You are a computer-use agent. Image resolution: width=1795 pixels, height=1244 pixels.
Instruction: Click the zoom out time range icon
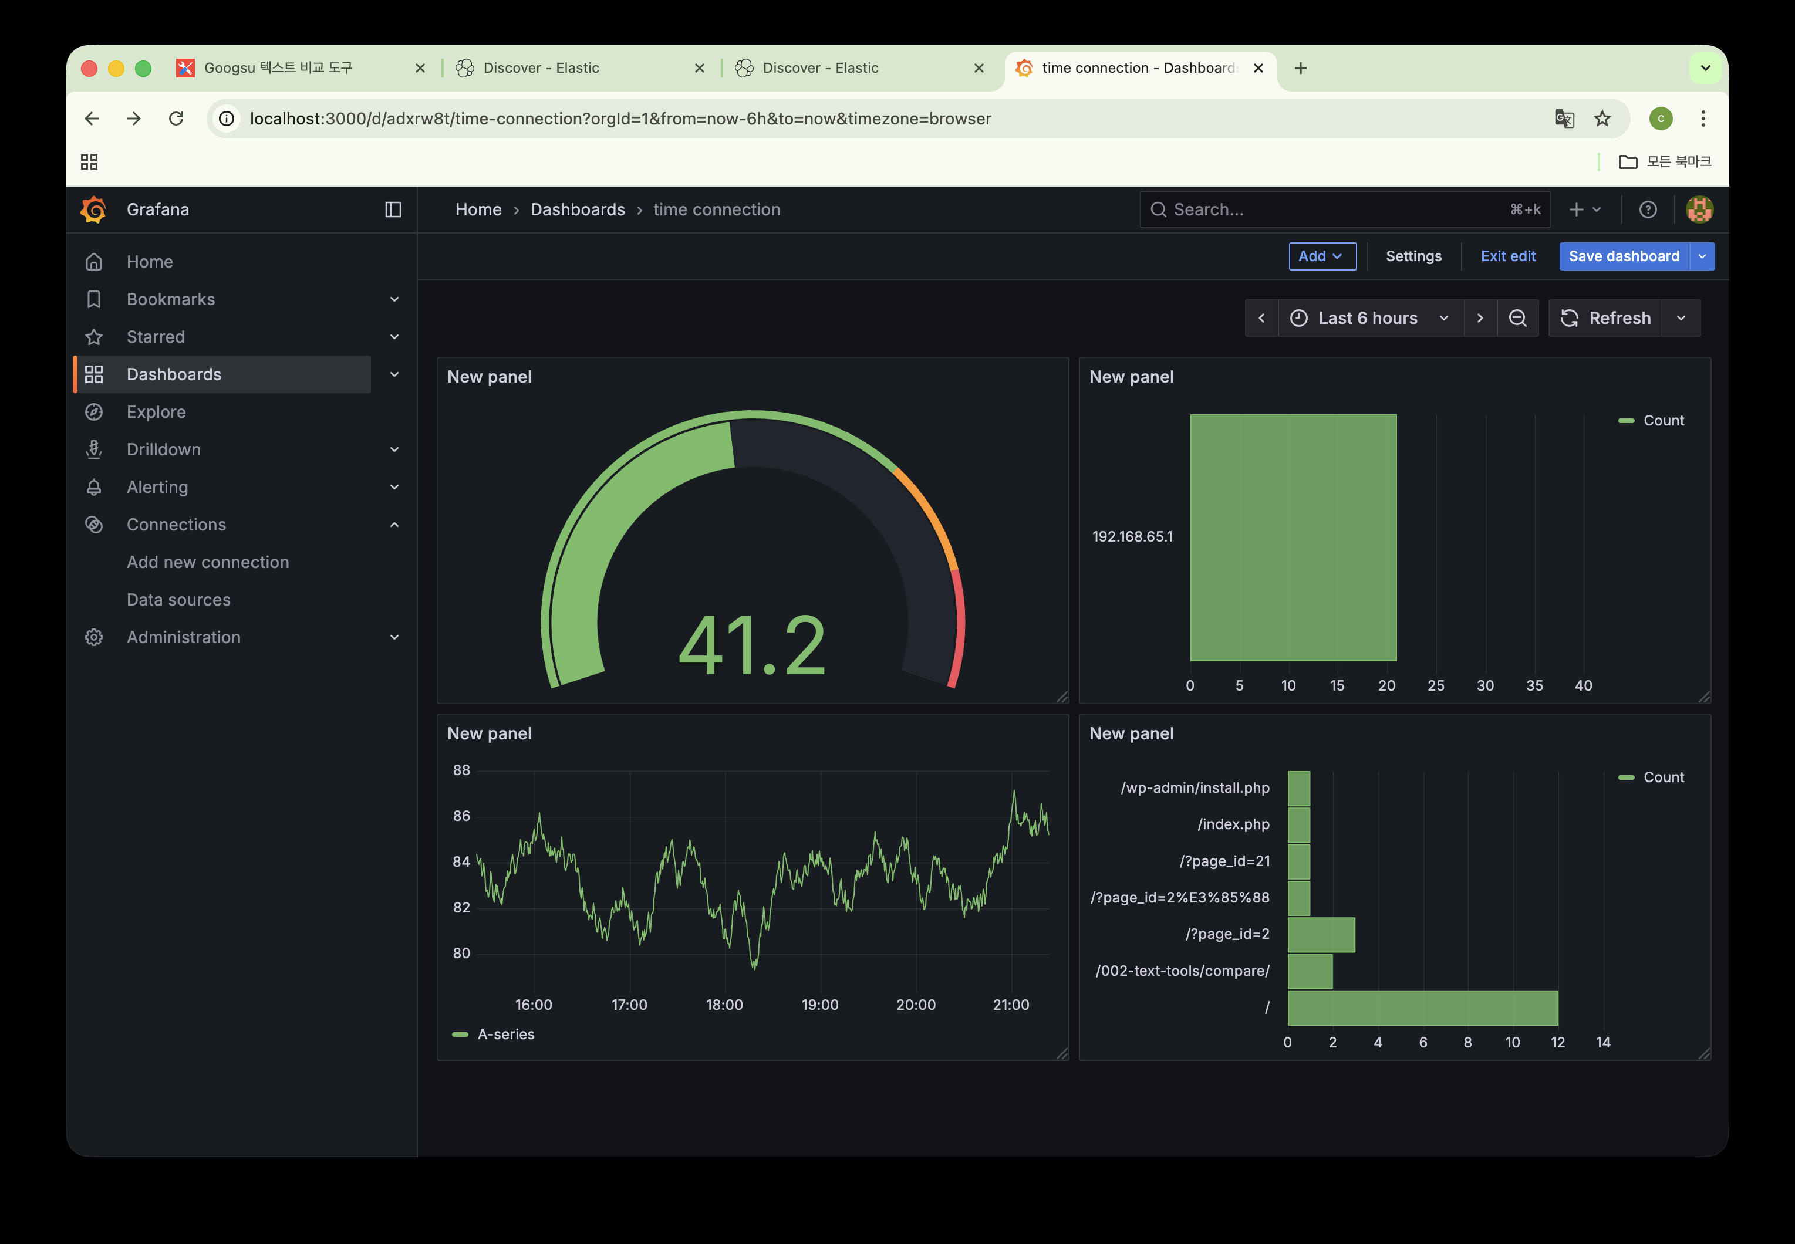pos(1517,318)
